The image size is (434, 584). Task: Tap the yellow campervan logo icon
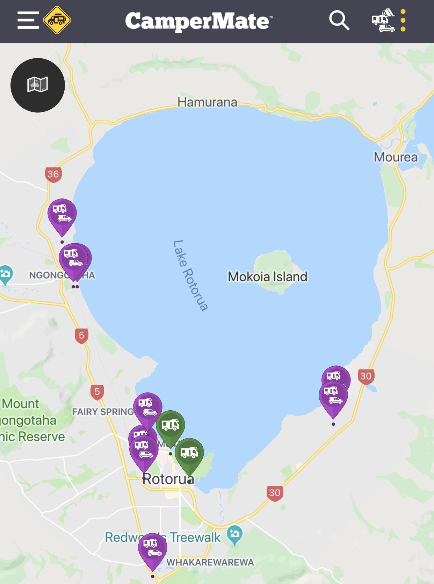(x=57, y=20)
